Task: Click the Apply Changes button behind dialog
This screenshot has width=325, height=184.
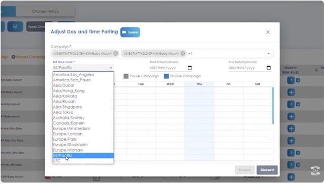Action: click(x=36, y=27)
